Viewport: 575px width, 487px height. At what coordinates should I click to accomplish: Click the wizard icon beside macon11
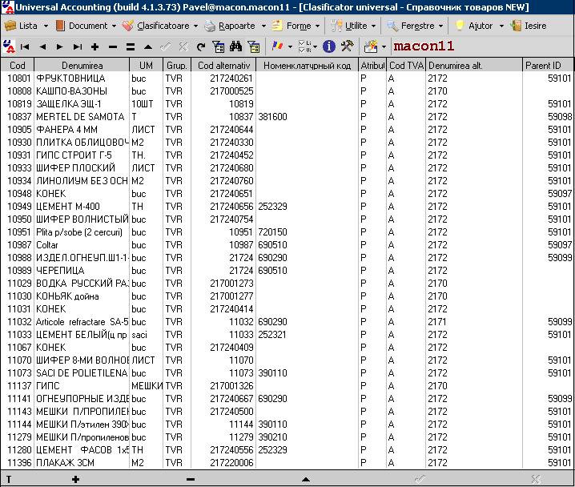371,46
